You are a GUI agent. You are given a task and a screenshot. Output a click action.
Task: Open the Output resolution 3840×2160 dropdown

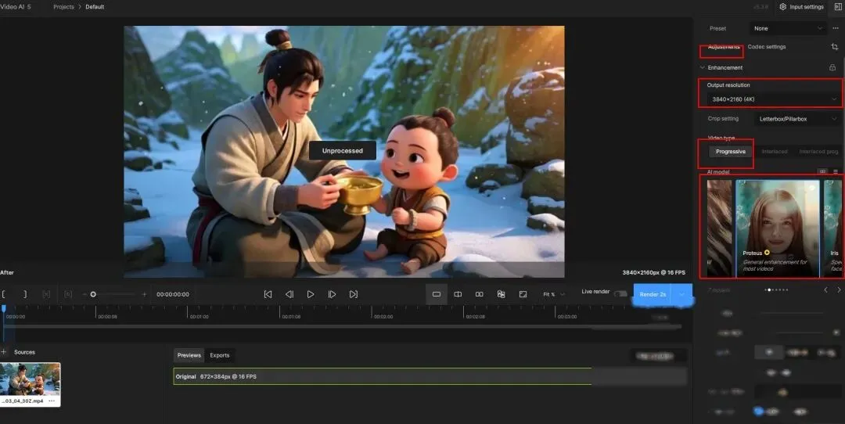tap(775, 99)
